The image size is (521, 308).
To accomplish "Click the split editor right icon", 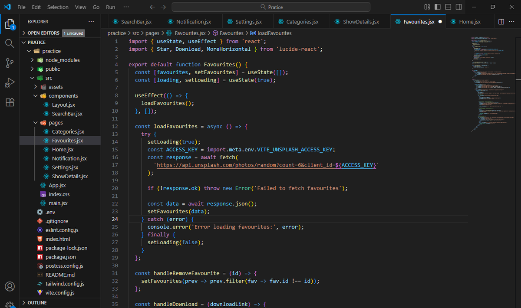I will [501, 22].
